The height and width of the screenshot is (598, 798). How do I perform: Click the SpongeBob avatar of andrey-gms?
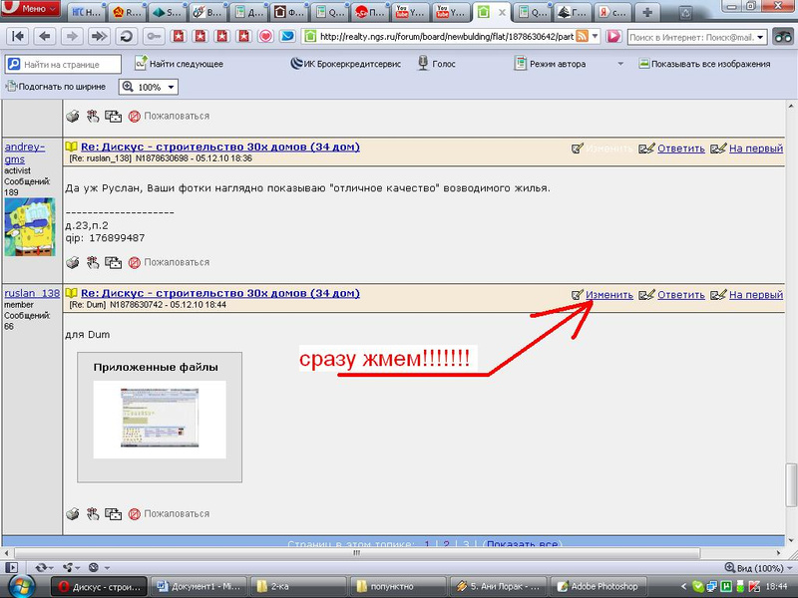[x=30, y=227]
